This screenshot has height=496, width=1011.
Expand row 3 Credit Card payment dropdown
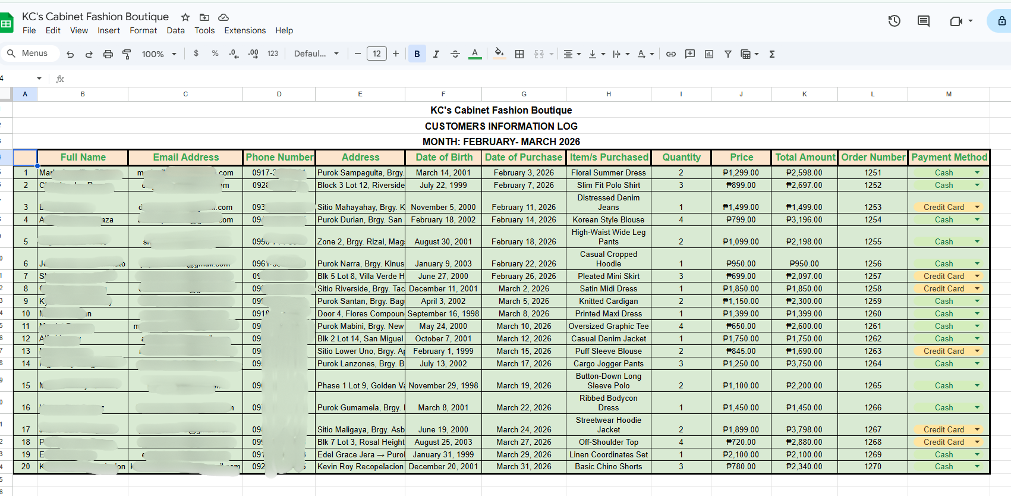(x=977, y=207)
